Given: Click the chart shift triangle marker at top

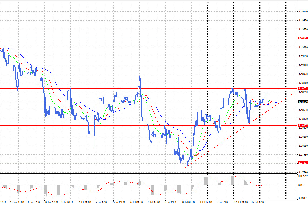Looking at the screenshot, I should [208, 3].
